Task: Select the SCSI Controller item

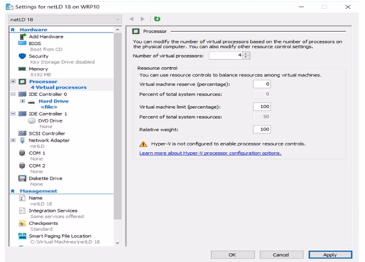Action: tap(47, 133)
